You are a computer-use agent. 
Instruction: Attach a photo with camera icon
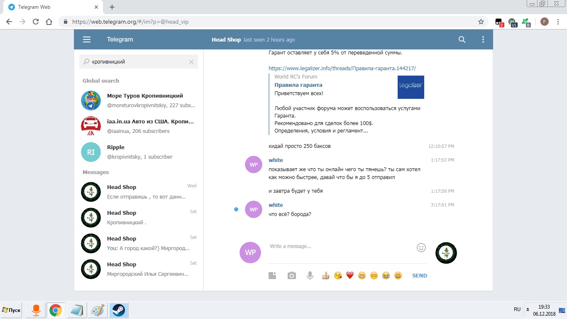[292, 275]
